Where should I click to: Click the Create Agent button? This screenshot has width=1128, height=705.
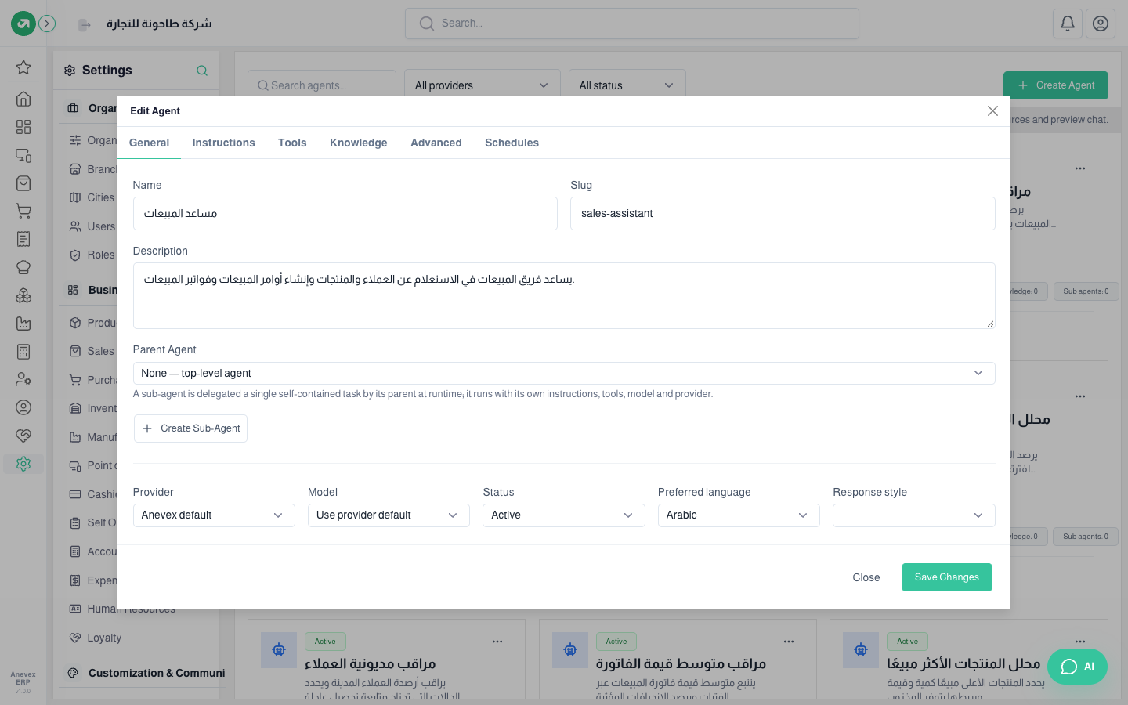(1056, 85)
